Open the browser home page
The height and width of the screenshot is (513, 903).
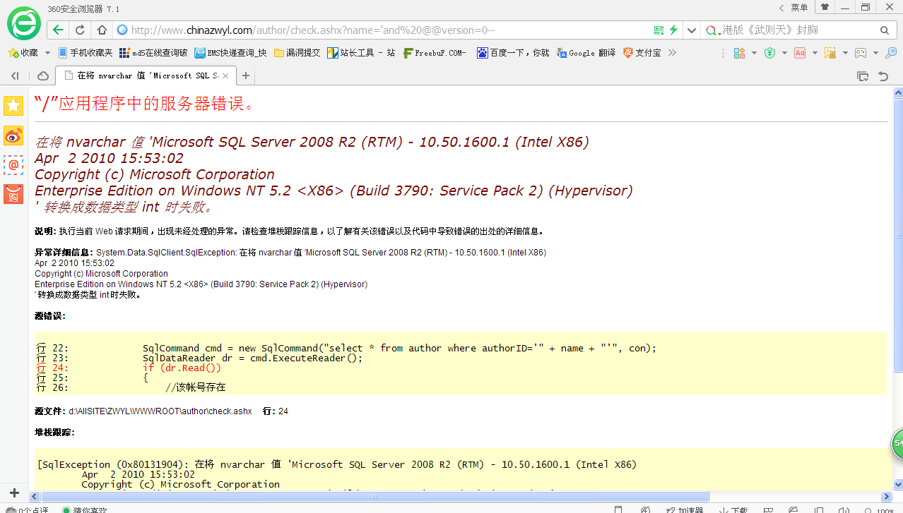click(102, 30)
